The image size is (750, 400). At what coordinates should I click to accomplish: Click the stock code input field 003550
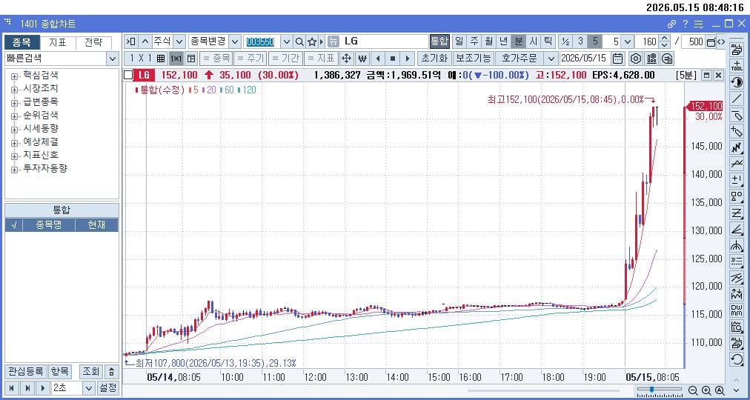click(261, 41)
